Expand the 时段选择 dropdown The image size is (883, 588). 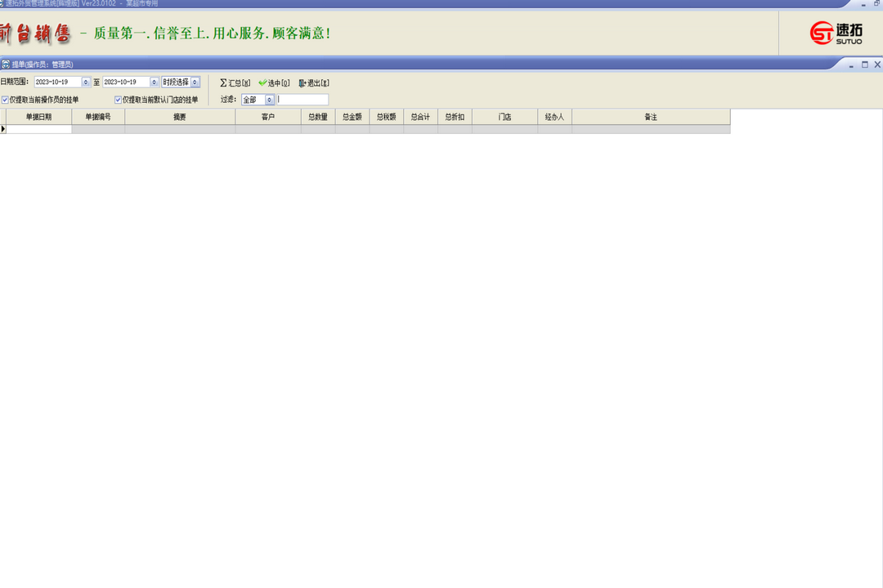195,82
